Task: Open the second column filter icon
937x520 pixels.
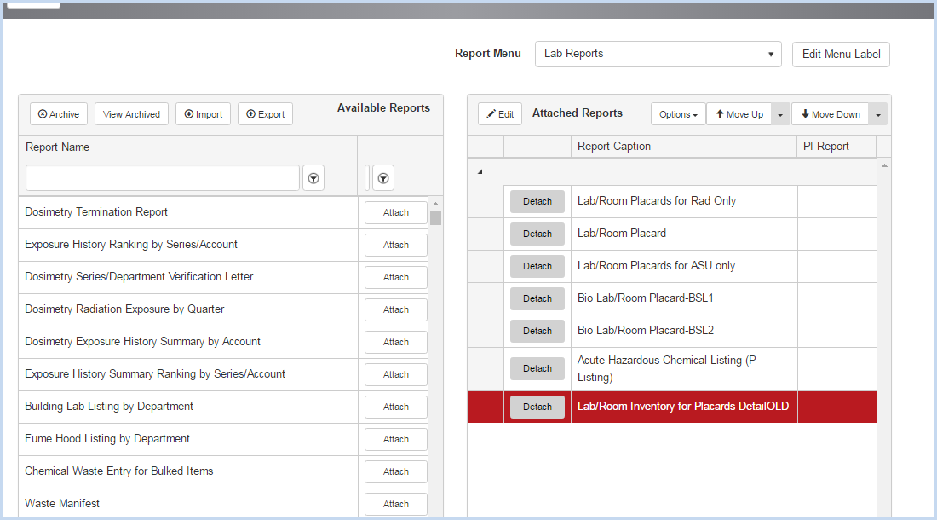Action: (383, 178)
